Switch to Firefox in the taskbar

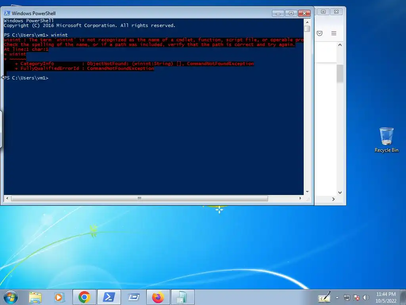(x=158, y=297)
